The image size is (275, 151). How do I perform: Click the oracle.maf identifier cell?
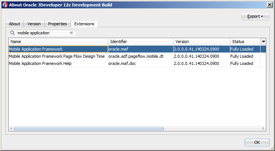pos(141,49)
